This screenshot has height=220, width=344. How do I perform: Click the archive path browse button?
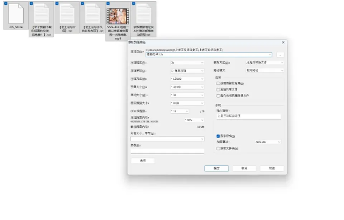[x=280, y=55]
